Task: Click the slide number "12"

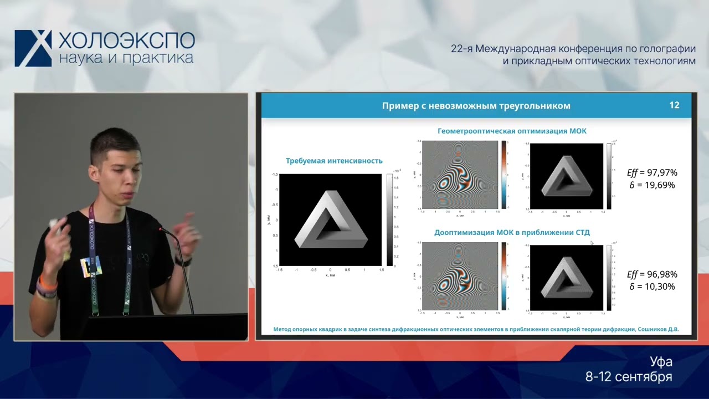Action: click(674, 105)
